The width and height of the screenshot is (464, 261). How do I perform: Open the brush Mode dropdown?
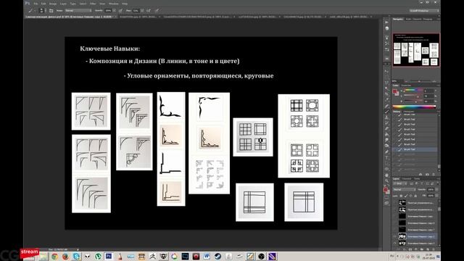tap(78, 10)
